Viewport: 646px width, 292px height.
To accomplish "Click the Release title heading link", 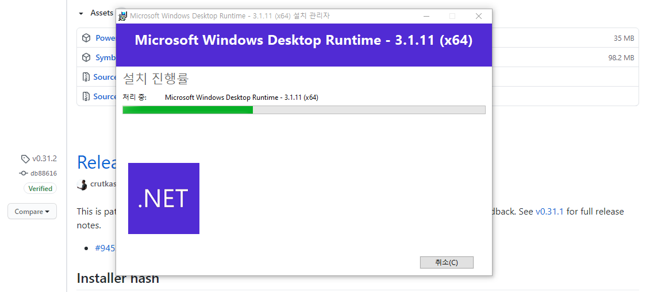I will click(97, 162).
